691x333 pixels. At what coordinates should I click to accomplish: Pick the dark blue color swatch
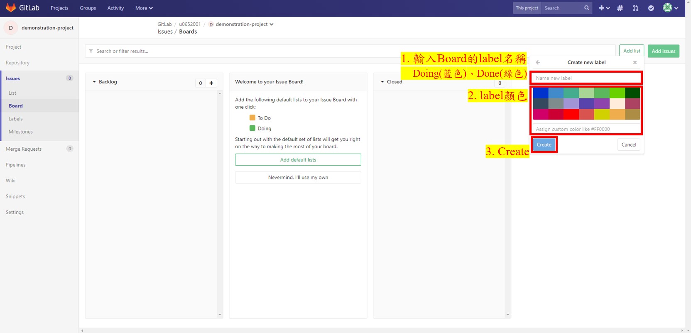(x=540, y=93)
